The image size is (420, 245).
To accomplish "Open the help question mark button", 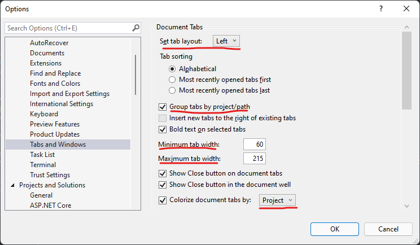I will [x=381, y=8].
